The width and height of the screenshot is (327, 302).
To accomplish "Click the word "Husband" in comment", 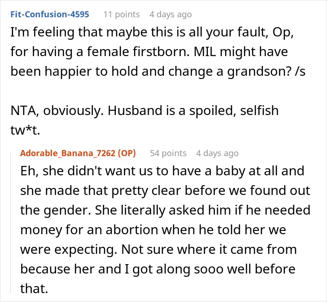I will [135, 110].
